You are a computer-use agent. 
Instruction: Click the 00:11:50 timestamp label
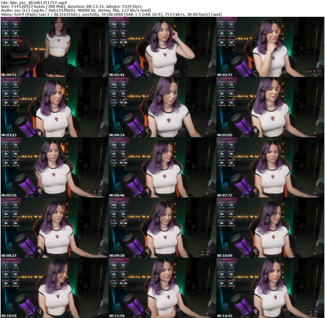click(117, 316)
